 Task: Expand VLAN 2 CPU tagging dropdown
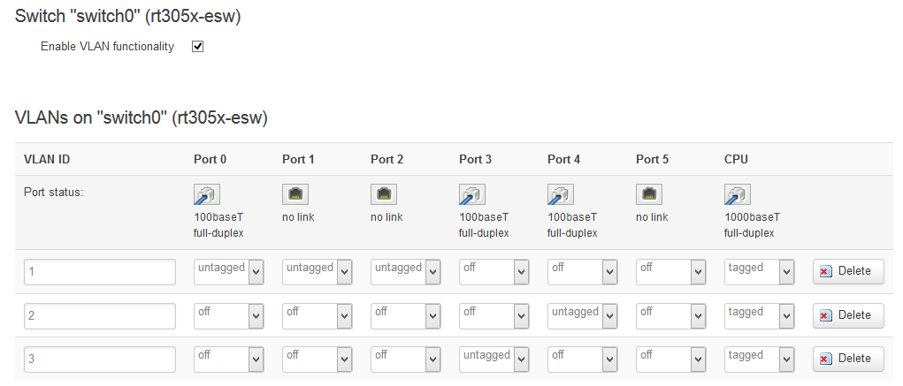pyautogui.click(x=760, y=315)
